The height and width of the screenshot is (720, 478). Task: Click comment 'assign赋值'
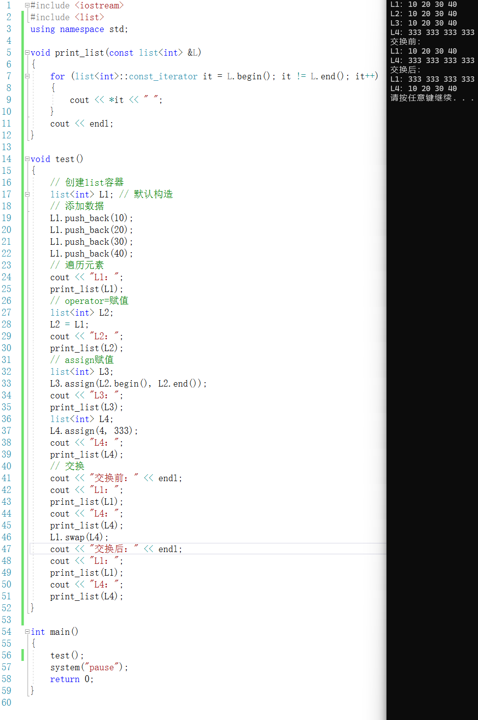coord(82,360)
